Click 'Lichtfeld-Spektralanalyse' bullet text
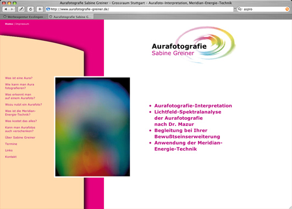 point(188,112)
